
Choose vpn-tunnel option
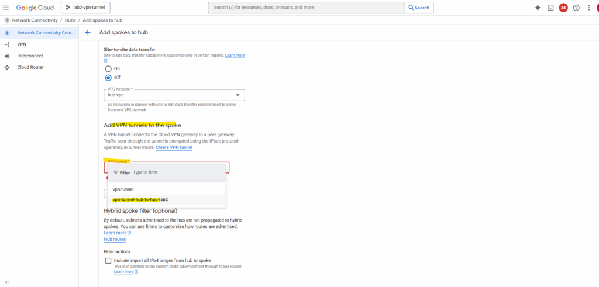(167, 189)
